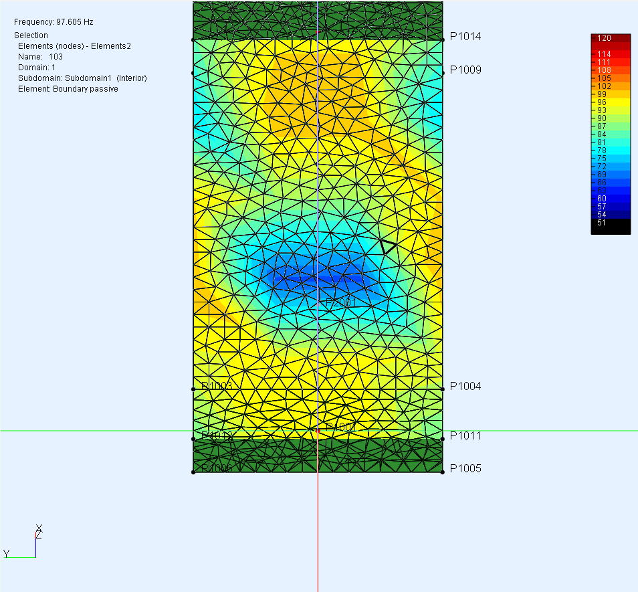Click the P2001 point label in the mesh
Viewport: 638px width, 592px height.
(341, 302)
